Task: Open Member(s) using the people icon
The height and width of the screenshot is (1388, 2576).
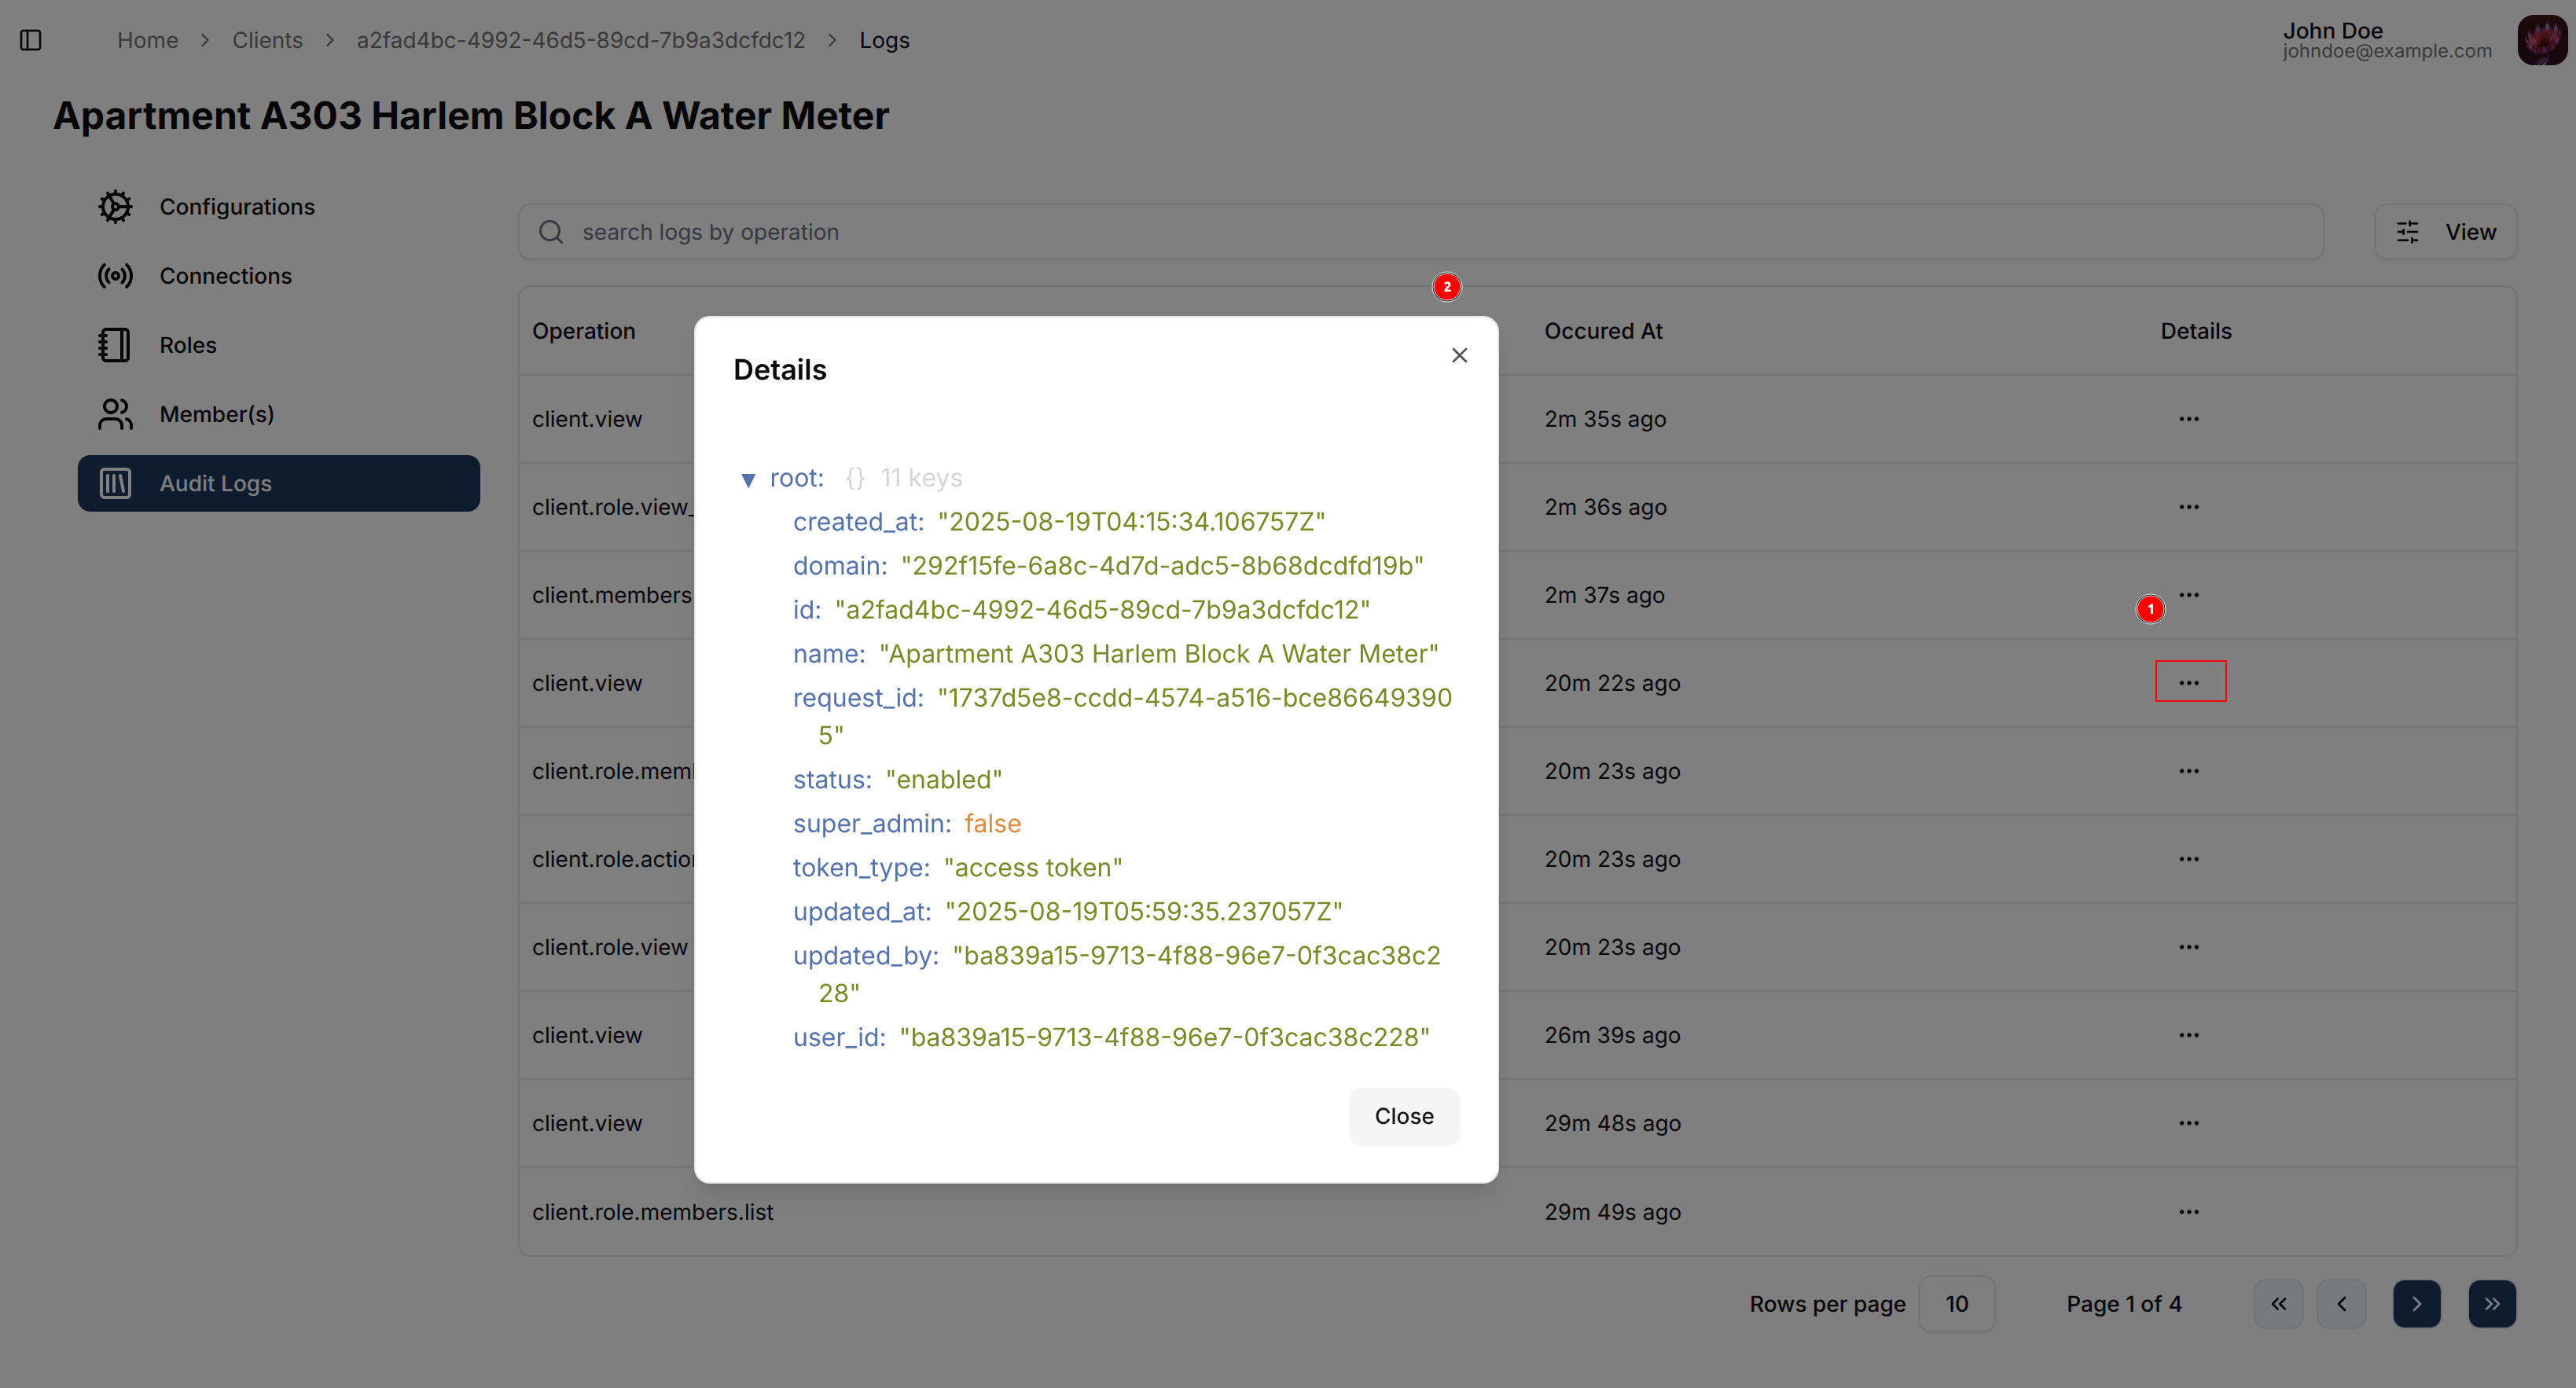Action: tap(115, 413)
